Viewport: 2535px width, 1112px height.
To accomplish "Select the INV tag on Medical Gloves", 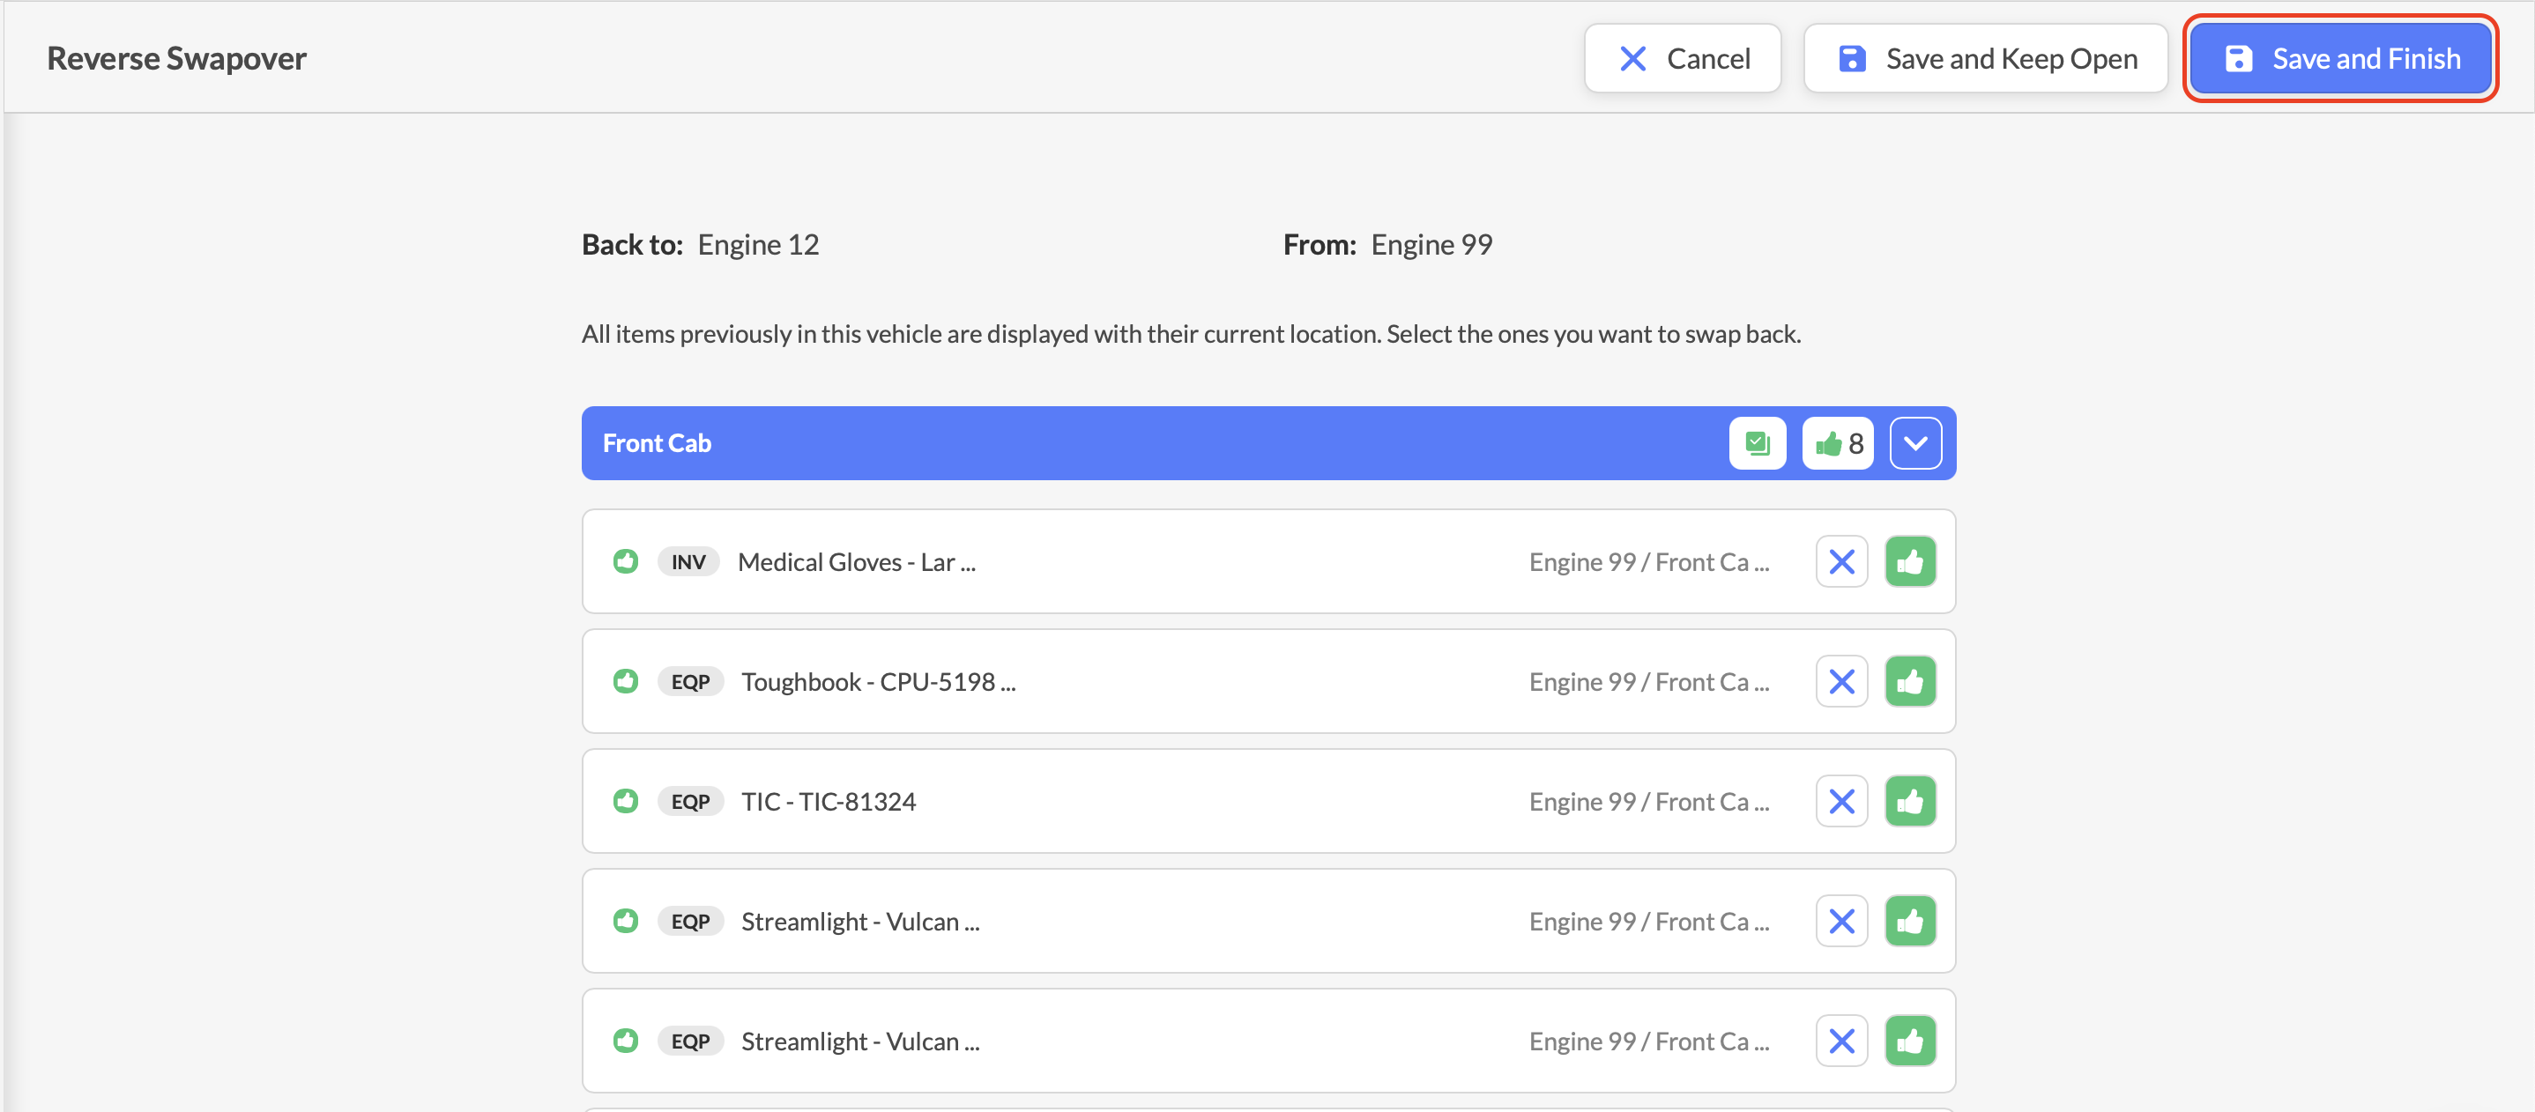I will click(688, 561).
